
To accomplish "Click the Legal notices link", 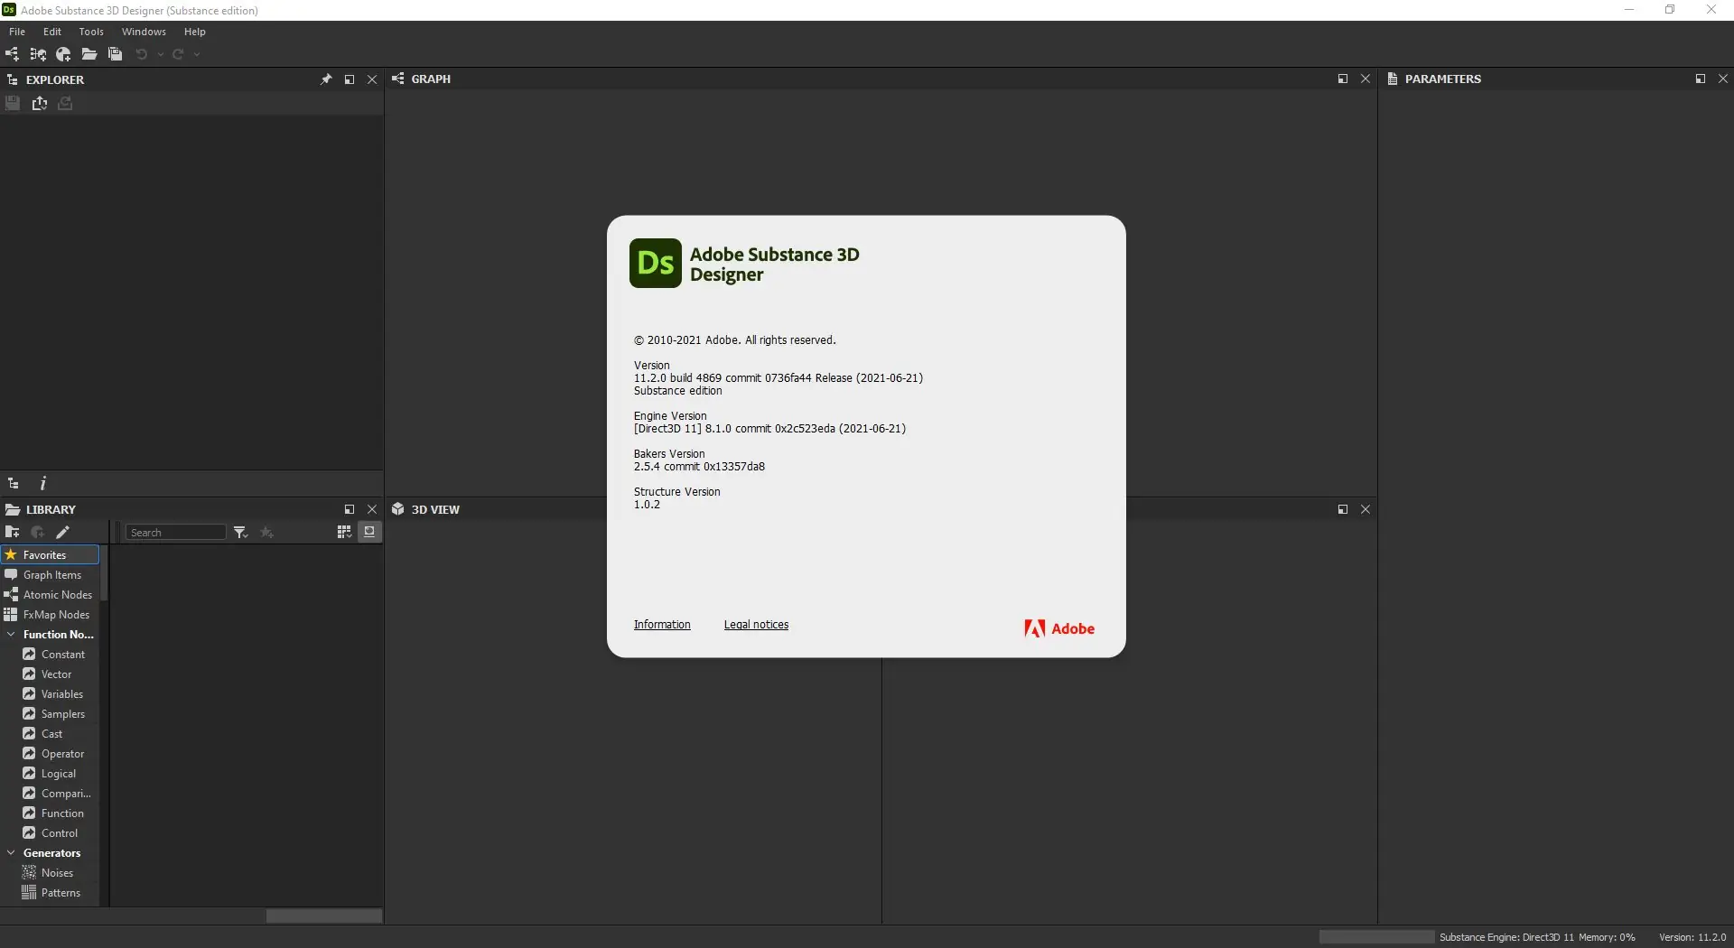I will pyautogui.click(x=756, y=625).
